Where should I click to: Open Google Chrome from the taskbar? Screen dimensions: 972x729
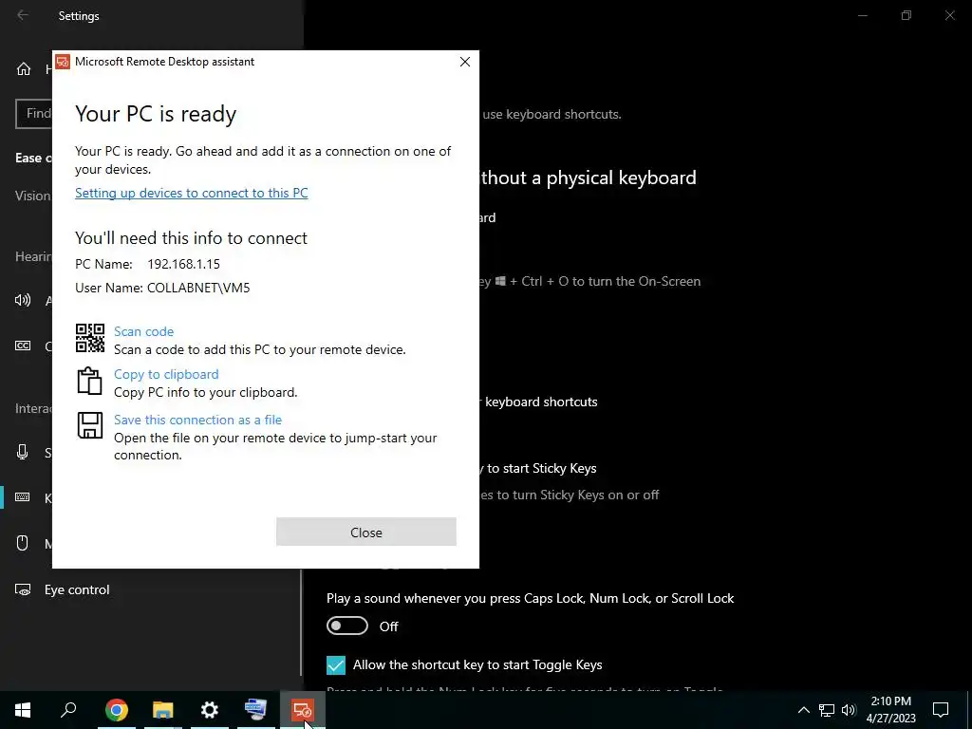pyautogui.click(x=116, y=710)
